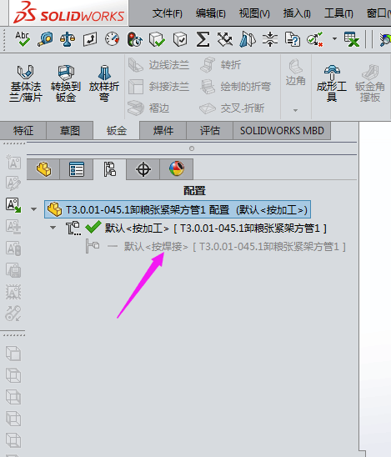Click 基体法兰/薄片 base flange tool
Screen dimensions: 391x457
[x=25, y=83]
